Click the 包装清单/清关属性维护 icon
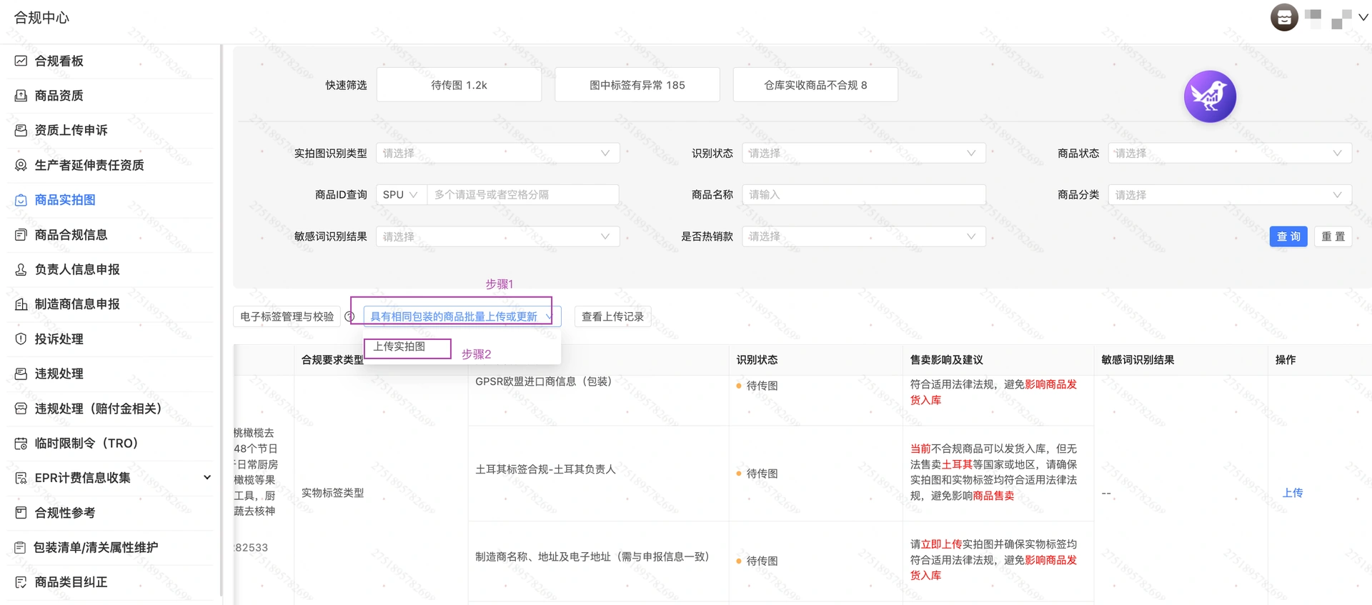The height and width of the screenshot is (605, 1372). [21, 547]
